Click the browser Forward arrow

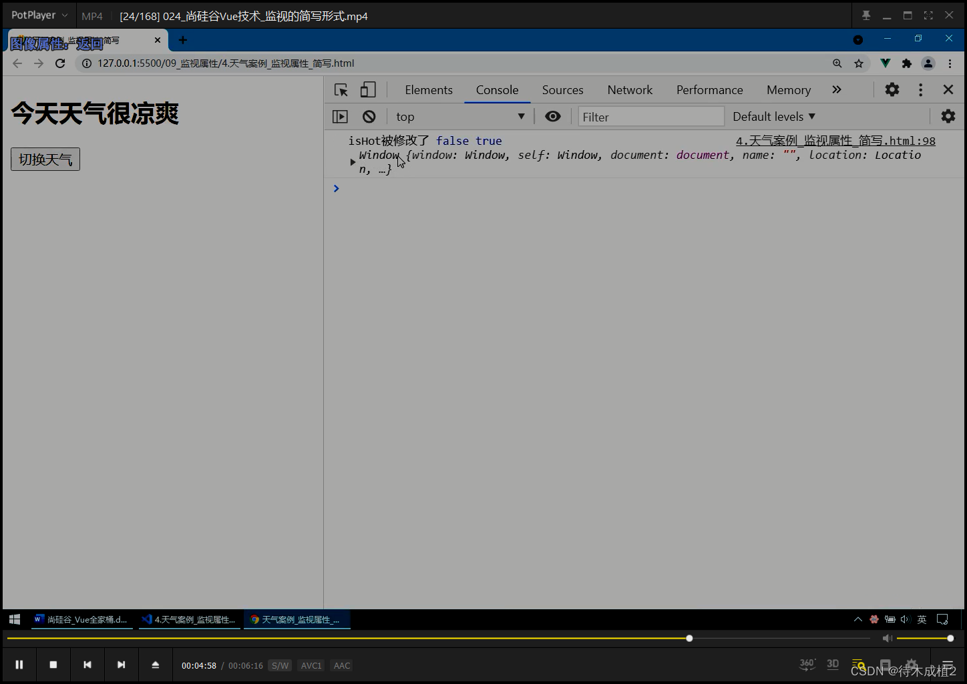[x=39, y=63]
